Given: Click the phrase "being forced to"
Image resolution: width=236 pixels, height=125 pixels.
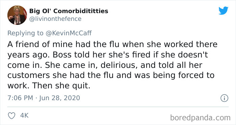Looking at the screenshot, I should coord(184,76).
